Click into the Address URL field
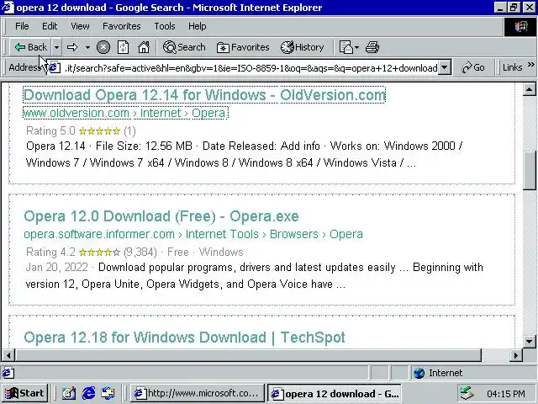 [x=251, y=67]
